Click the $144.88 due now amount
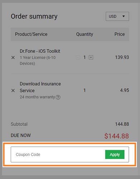This screenshot has height=179, width=140. (x=117, y=136)
